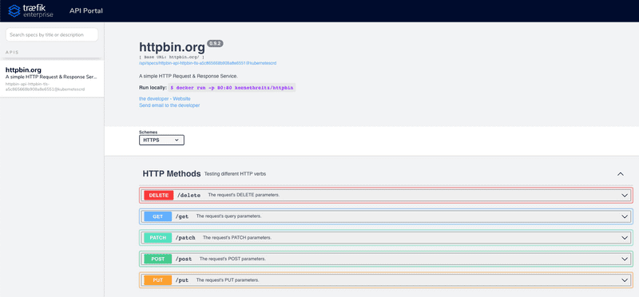This screenshot has height=297, width=639.
Task: Select httpbin.org API in sidebar
Action: point(52,79)
